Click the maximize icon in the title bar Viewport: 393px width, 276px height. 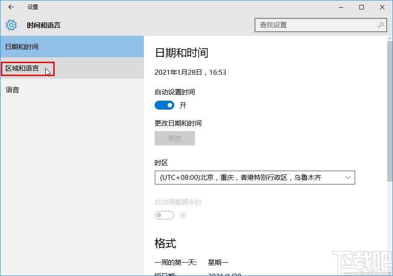pos(360,7)
